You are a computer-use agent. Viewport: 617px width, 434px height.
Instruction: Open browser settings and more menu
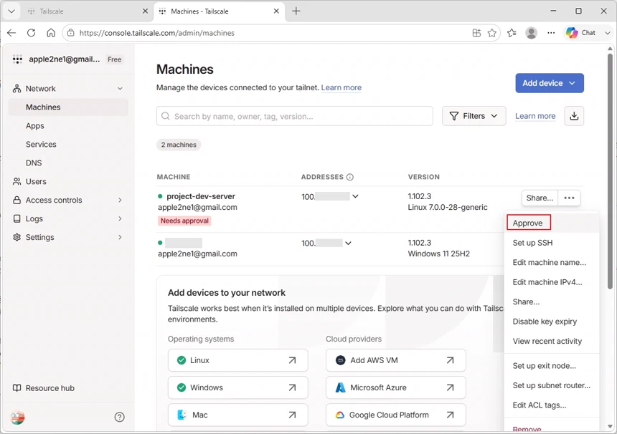pos(551,33)
